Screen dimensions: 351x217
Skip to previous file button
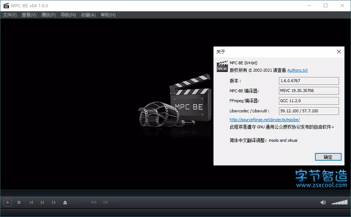tap(31, 202)
